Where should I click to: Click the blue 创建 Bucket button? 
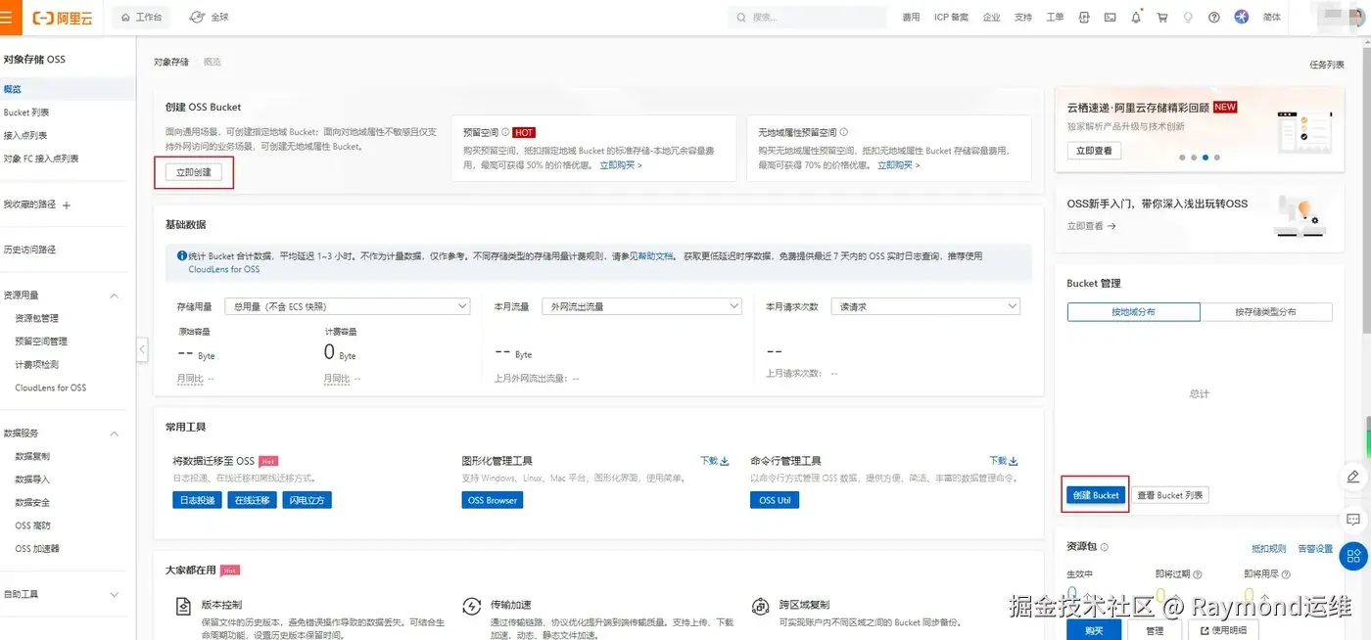(1096, 495)
